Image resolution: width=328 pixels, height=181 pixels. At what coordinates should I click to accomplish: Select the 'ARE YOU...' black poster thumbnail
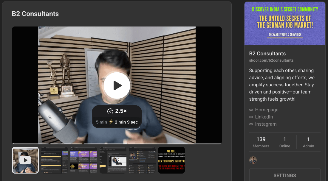click(x=171, y=160)
